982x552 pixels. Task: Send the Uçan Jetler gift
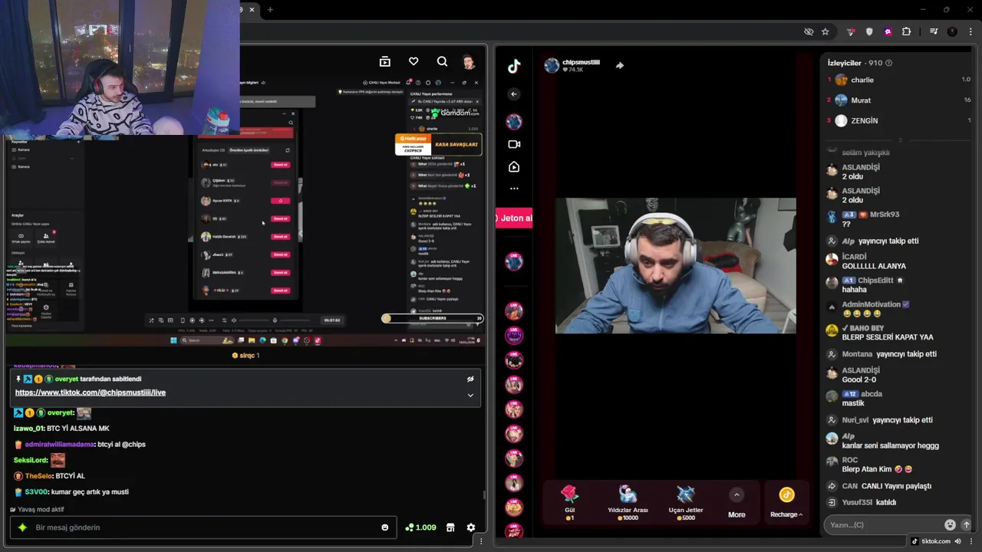coord(685,503)
